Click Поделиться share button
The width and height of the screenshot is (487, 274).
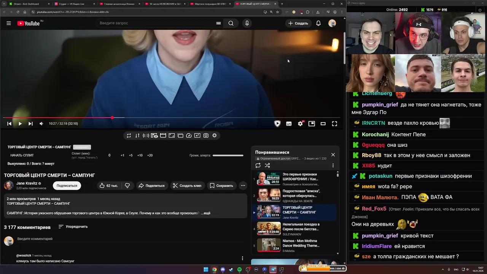(151, 186)
